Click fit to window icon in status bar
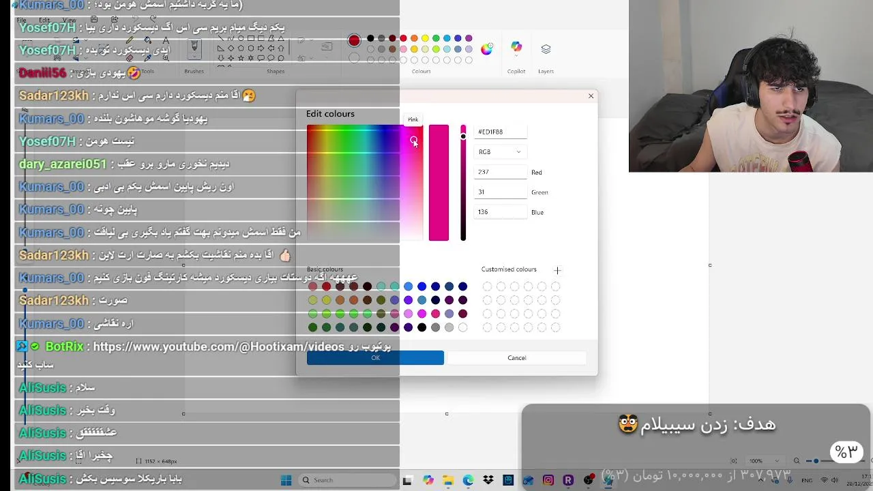The height and width of the screenshot is (491, 873). click(x=734, y=461)
